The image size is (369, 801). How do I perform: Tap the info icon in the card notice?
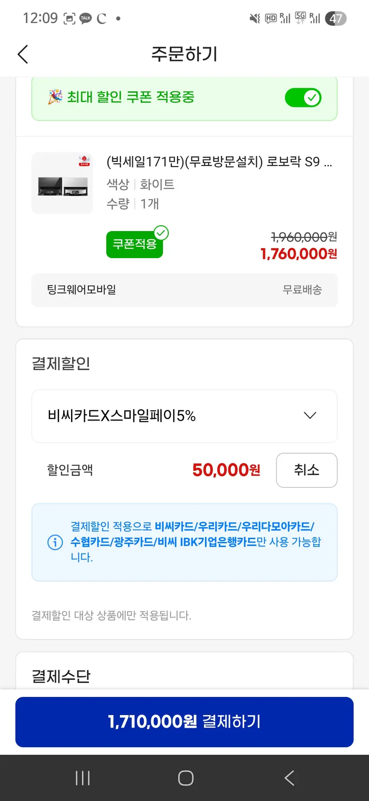55,542
